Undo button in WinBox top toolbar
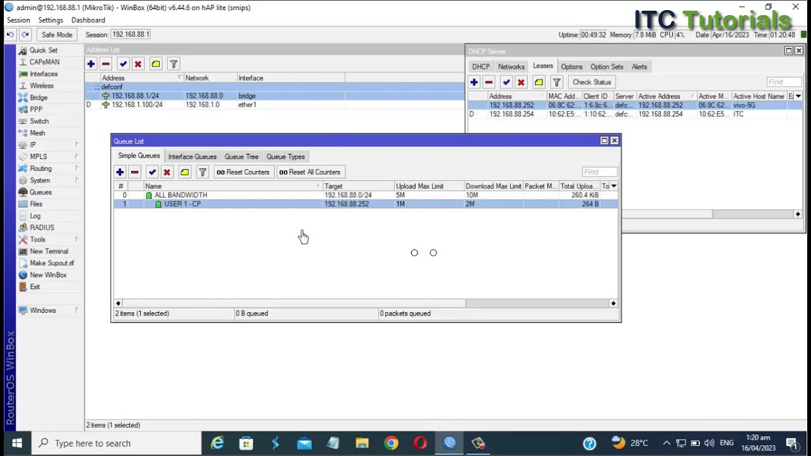The image size is (811, 456). point(10,35)
